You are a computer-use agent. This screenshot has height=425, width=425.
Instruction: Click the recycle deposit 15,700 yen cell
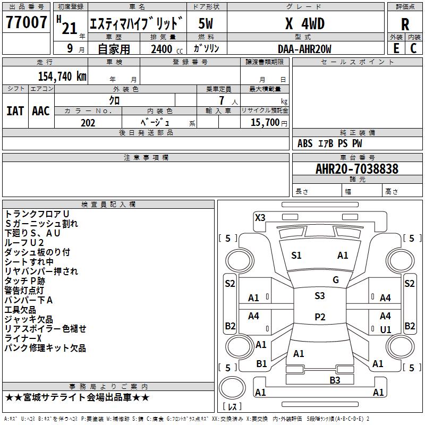coord(265,122)
